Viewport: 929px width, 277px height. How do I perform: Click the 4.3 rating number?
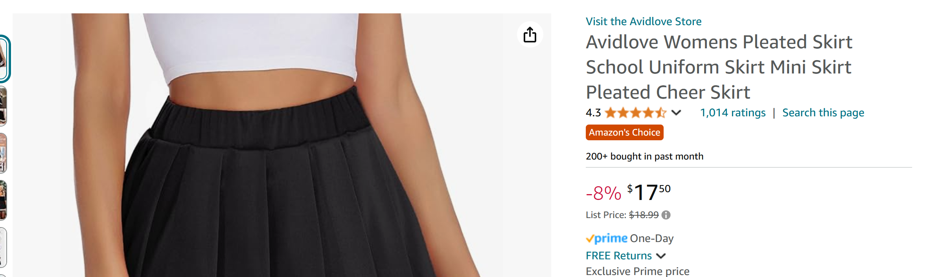[x=593, y=113]
